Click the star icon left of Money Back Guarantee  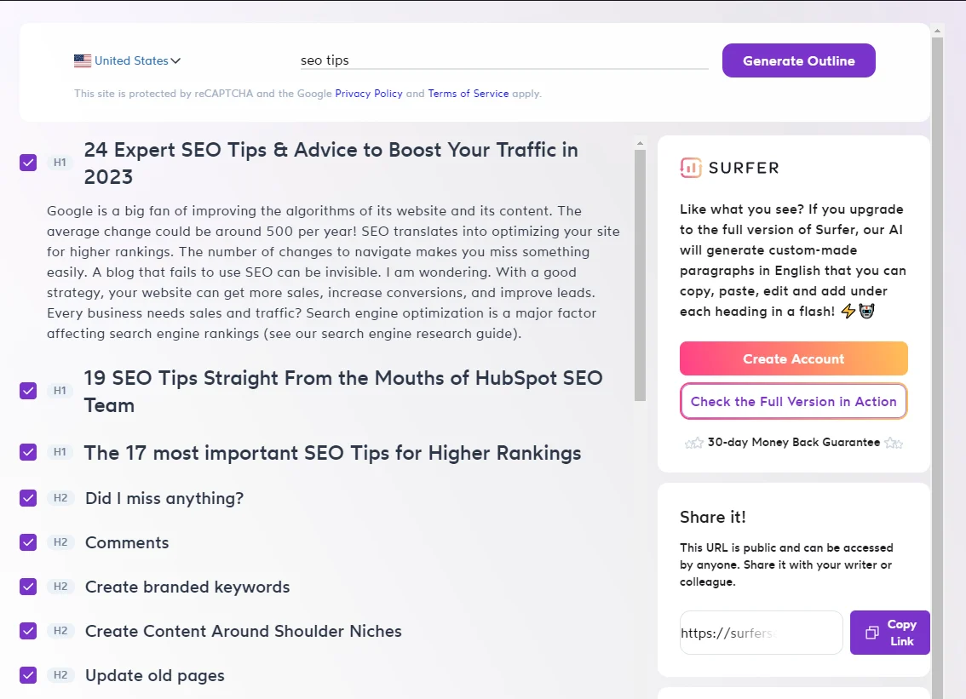coord(693,443)
